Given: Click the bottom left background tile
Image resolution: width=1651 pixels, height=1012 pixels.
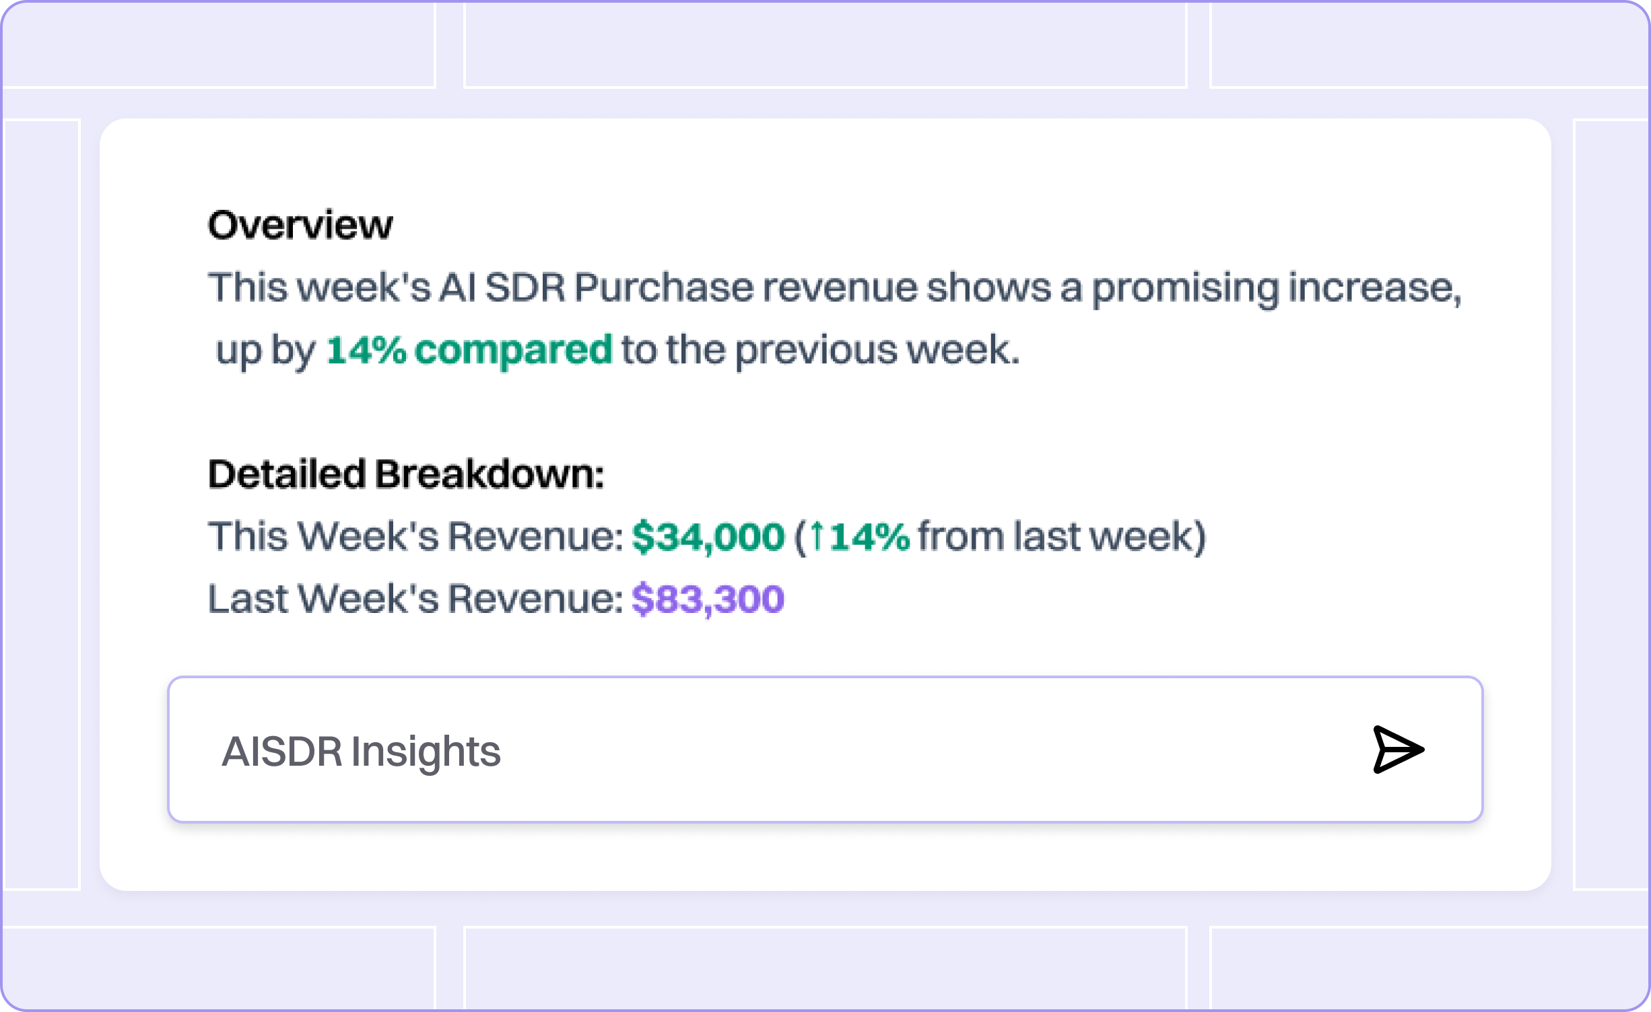Looking at the screenshot, I should point(219,968).
